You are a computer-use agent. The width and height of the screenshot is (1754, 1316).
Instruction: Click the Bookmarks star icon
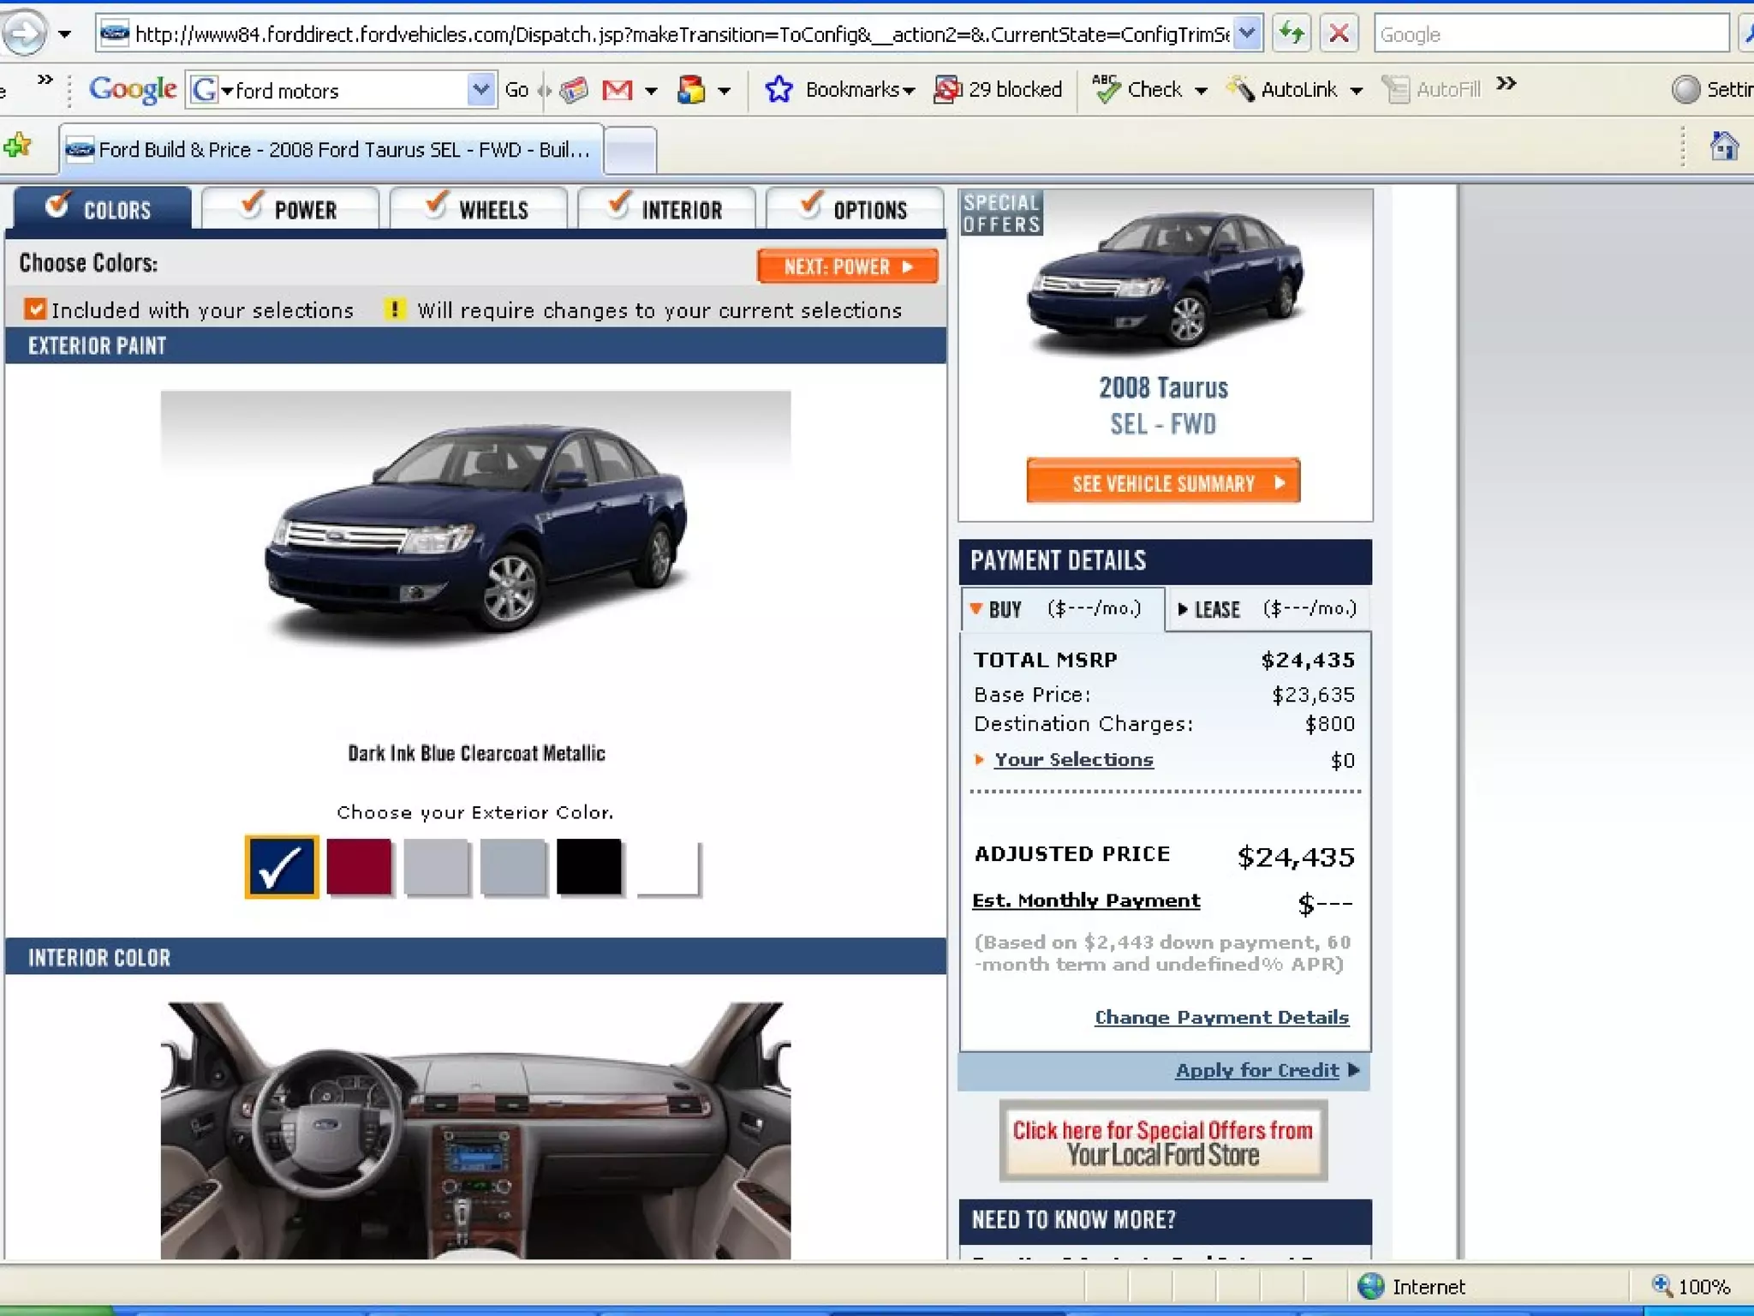pyautogui.click(x=779, y=90)
